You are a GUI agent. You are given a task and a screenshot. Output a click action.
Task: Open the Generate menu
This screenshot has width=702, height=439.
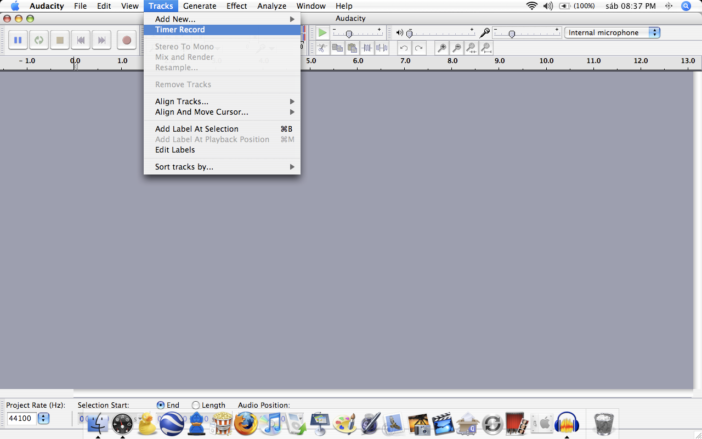pyautogui.click(x=200, y=6)
